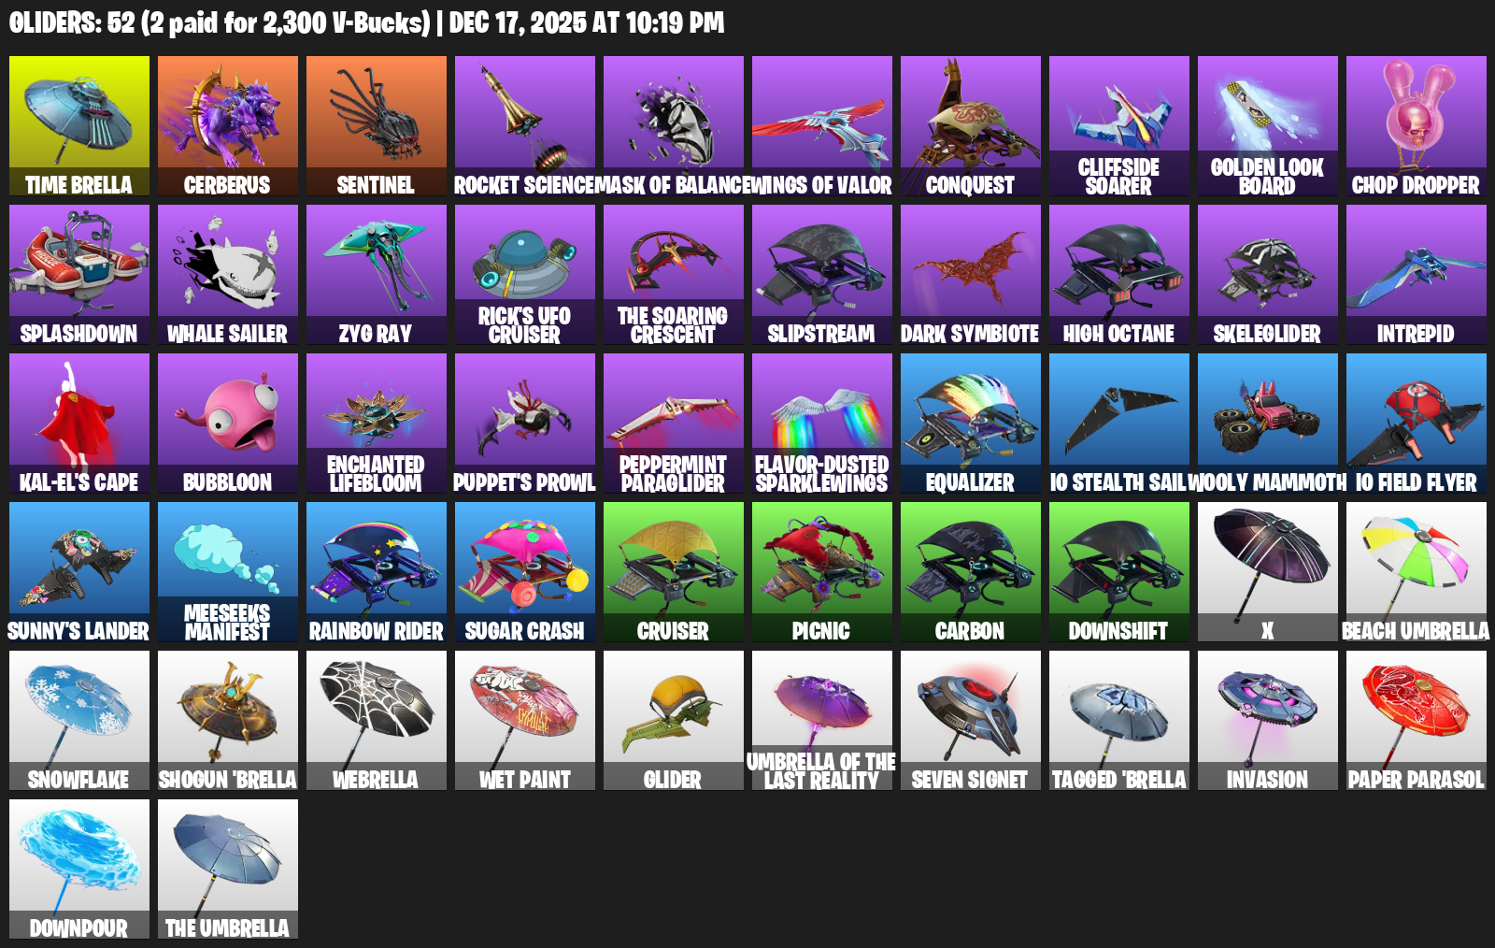Select the Umbrella of the Last Reality
Screen dimensions: 1495x948
click(822, 721)
